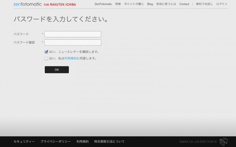Image resolution: width=236 pixels, height=147 pixels.
Task: Open セキュリティー in the footer
Action: pyautogui.click(x=24, y=142)
